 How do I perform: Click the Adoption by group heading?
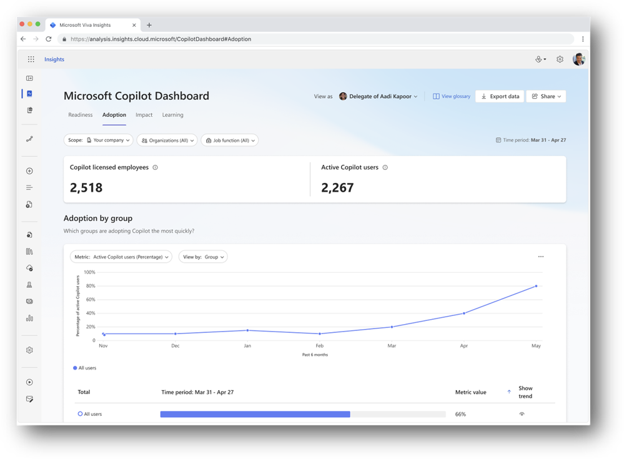coord(98,219)
